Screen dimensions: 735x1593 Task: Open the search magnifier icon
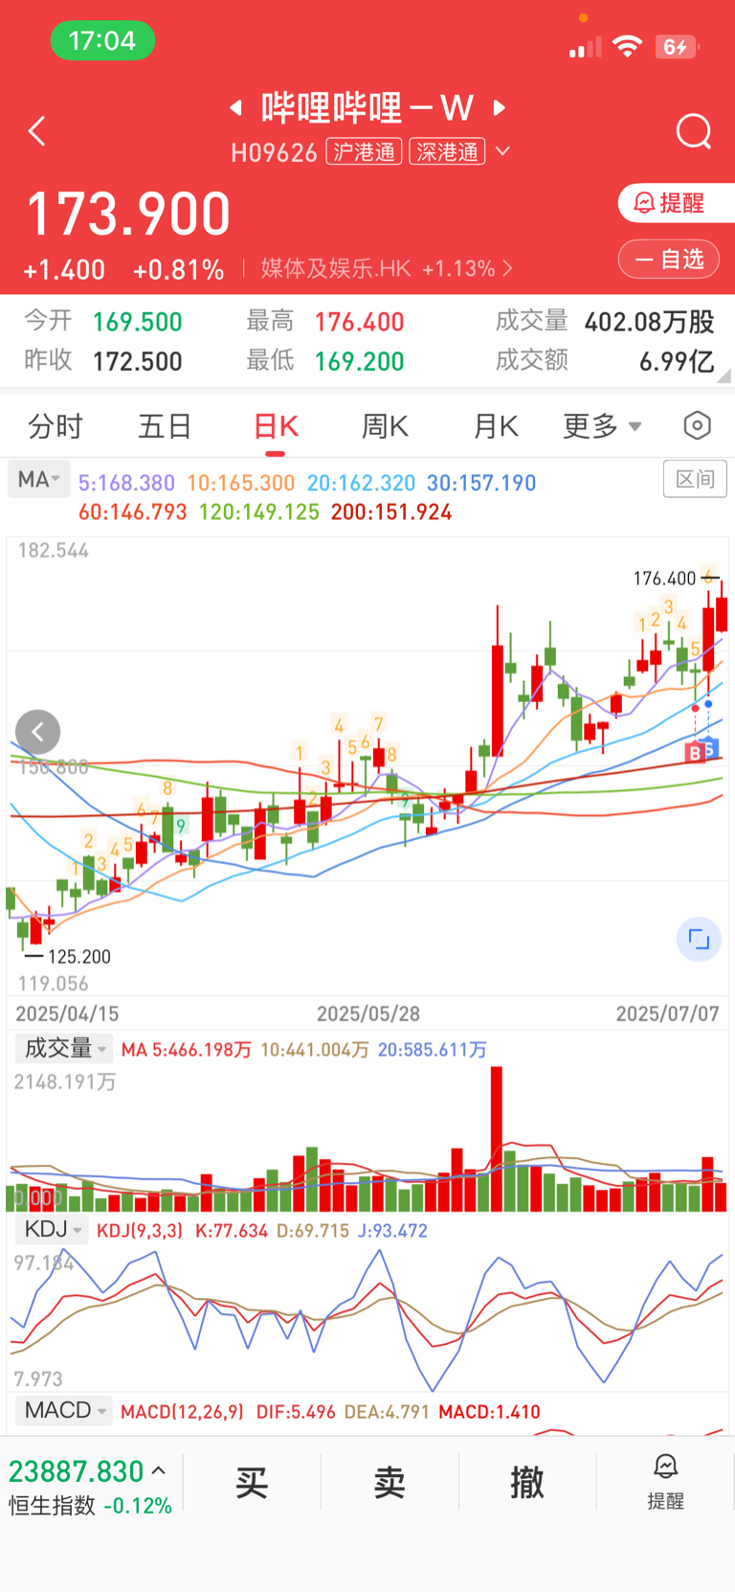(693, 131)
